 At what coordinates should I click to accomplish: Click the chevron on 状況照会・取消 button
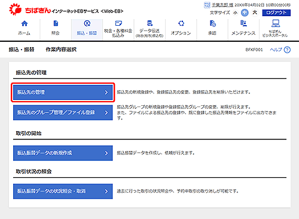(x=106, y=191)
